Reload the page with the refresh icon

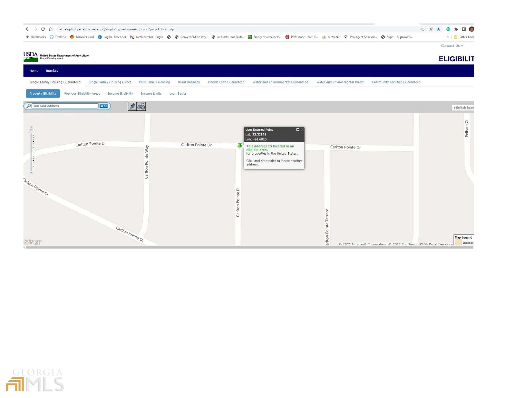(43, 29)
